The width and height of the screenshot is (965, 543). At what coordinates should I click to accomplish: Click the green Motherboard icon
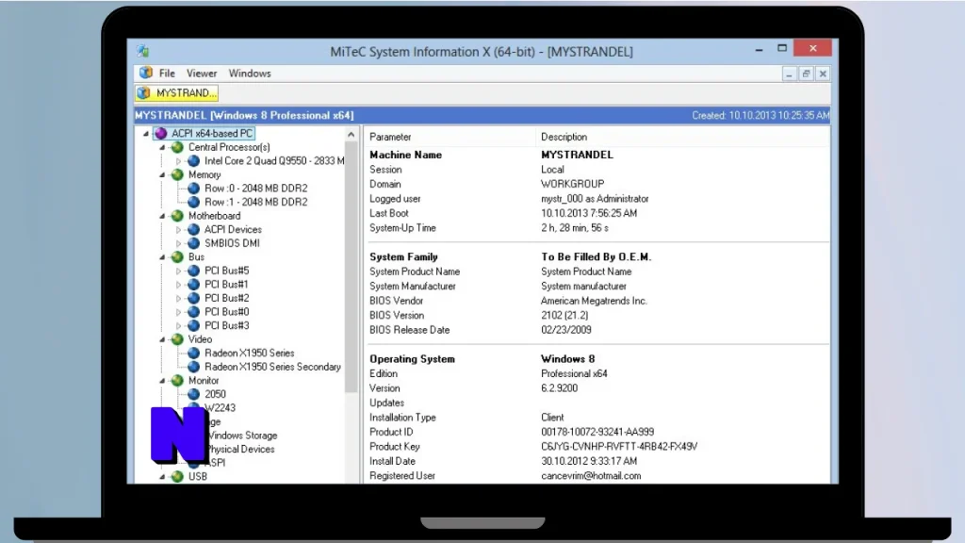(x=177, y=216)
